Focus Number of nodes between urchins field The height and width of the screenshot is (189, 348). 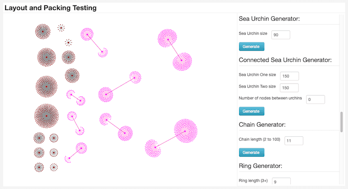point(315,99)
